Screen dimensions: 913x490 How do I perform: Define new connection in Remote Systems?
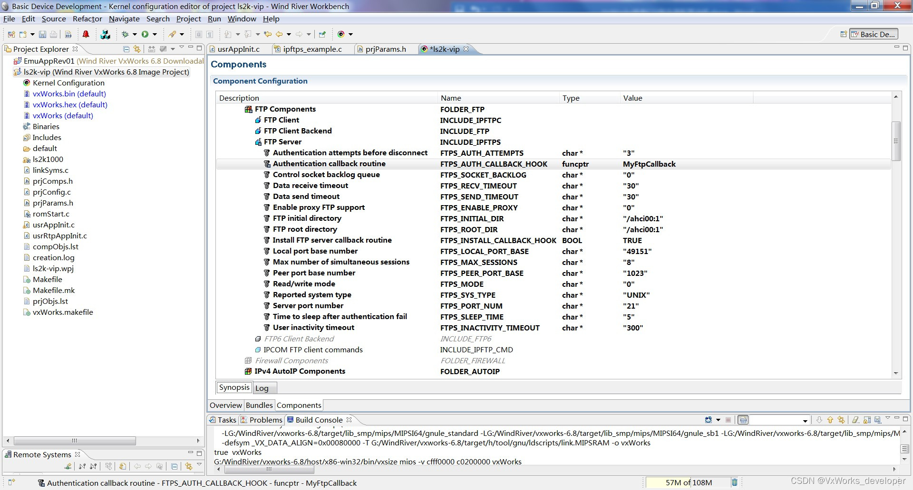point(68,466)
